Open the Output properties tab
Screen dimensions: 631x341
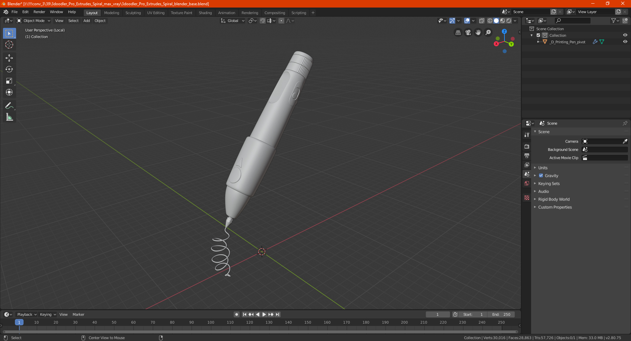tap(527, 155)
